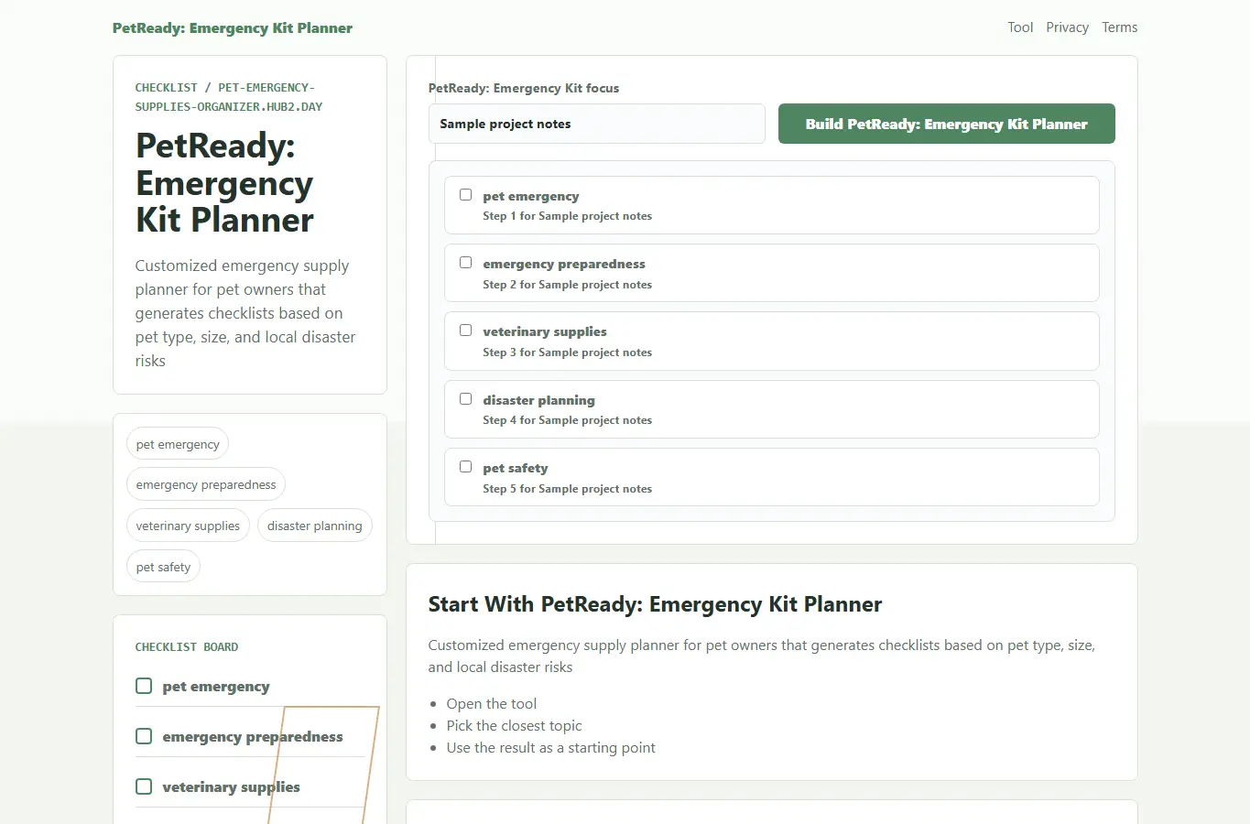Image resolution: width=1250 pixels, height=824 pixels.
Task: Select the 'pet emergency' tag chip
Action: coord(178,444)
